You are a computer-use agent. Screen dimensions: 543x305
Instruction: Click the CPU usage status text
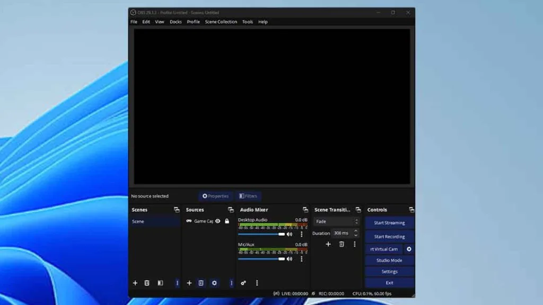click(x=372, y=293)
